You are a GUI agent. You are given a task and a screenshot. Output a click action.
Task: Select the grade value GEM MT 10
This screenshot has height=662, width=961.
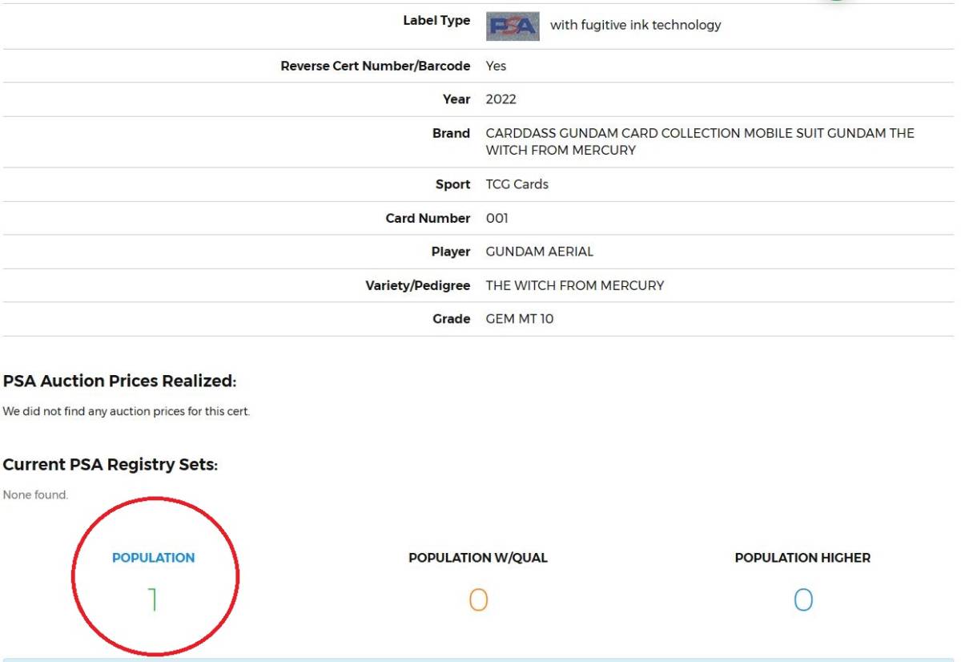click(x=520, y=319)
